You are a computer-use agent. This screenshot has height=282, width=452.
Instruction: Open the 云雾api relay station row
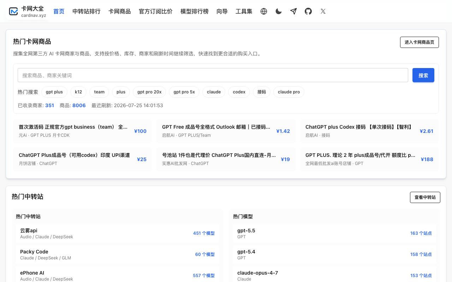click(x=117, y=233)
